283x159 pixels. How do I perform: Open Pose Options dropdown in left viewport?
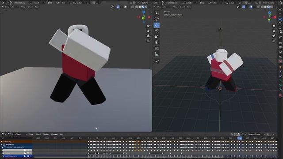pyautogui.click(x=143, y=3)
